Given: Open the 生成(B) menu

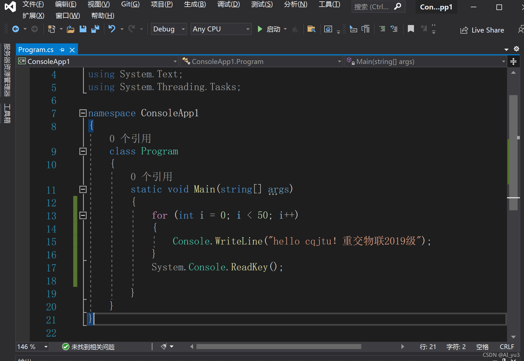Looking at the screenshot, I should (x=195, y=4).
